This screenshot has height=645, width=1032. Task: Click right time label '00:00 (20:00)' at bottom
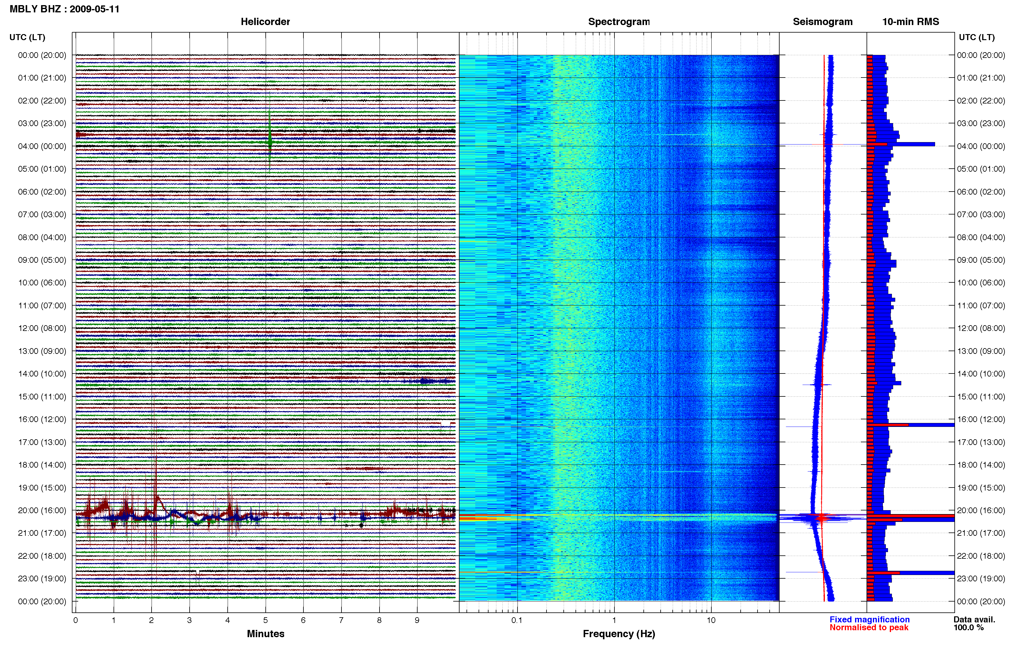click(x=981, y=602)
